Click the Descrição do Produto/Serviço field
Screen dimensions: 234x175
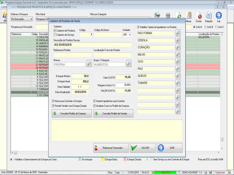[x=92, y=45]
